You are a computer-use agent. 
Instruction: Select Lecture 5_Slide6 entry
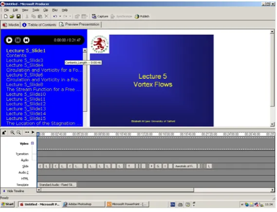(x=24, y=75)
